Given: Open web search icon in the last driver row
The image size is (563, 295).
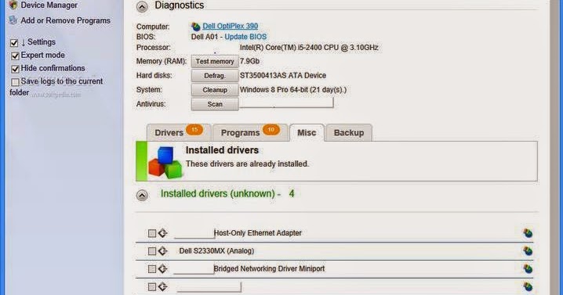Looking at the screenshot, I should pos(528,286).
